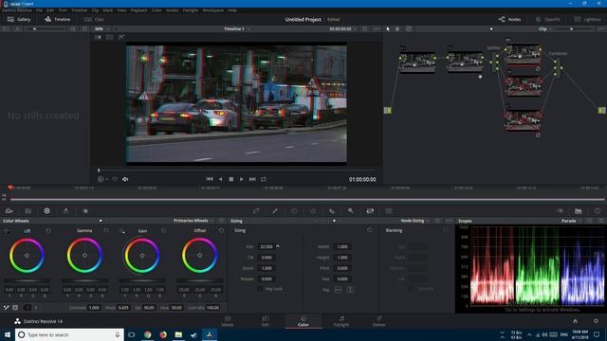Toggle the Clips panel button

coord(94,19)
